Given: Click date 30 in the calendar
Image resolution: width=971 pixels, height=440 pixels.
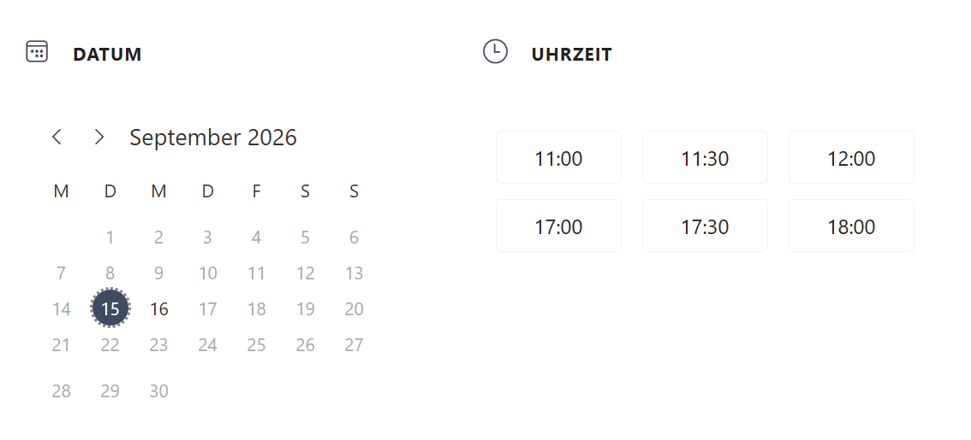Looking at the screenshot, I should [x=159, y=390].
